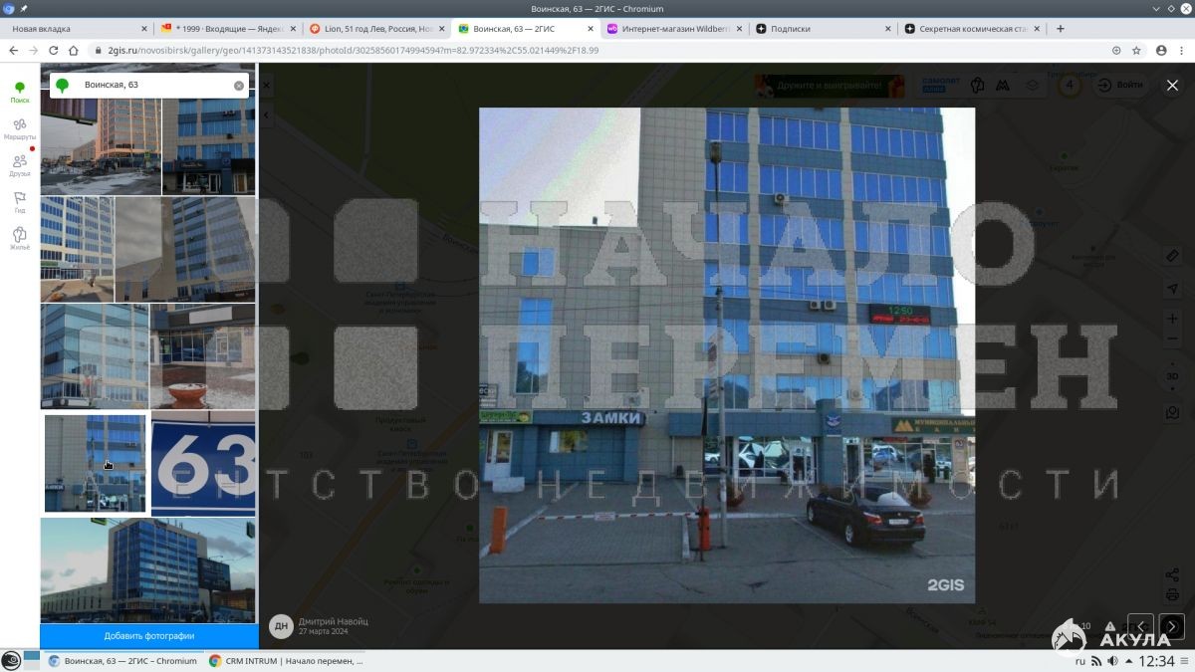The width and height of the screenshot is (1195, 672).
Task: Click the print icon on the map
Action: tap(1172, 594)
